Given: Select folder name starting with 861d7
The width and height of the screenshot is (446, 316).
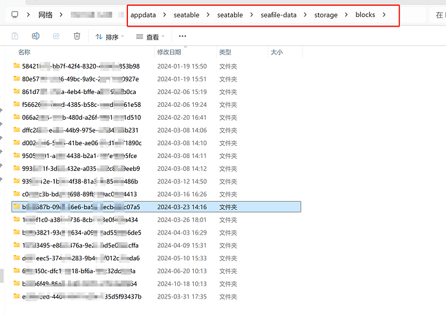Looking at the screenshot, I should [x=156, y=92].
